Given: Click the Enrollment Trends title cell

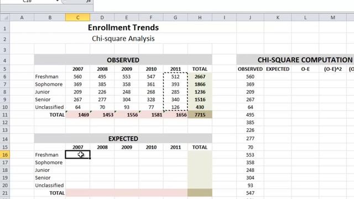Looking at the screenshot, I should 123,27.
